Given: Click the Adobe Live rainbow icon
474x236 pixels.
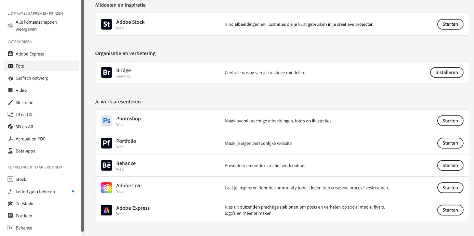Looking at the screenshot, I should (x=106, y=187).
